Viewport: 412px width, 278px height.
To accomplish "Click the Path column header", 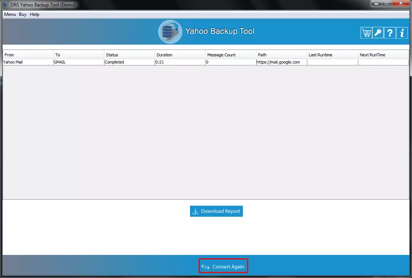I will [x=281, y=54].
